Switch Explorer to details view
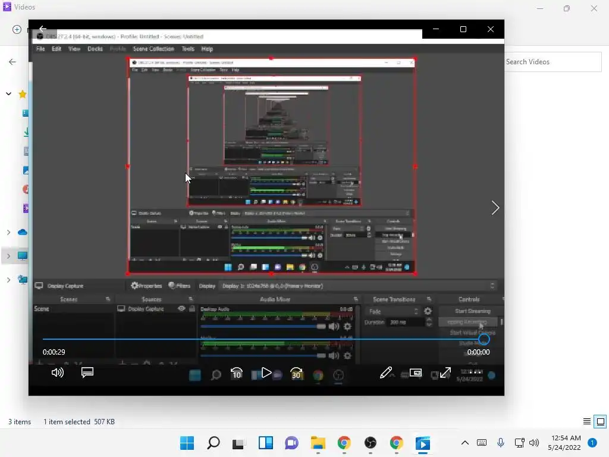The image size is (609, 457). pyautogui.click(x=587, y=422)
